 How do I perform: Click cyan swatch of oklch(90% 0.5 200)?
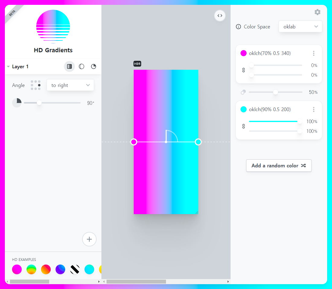[244, 109]
